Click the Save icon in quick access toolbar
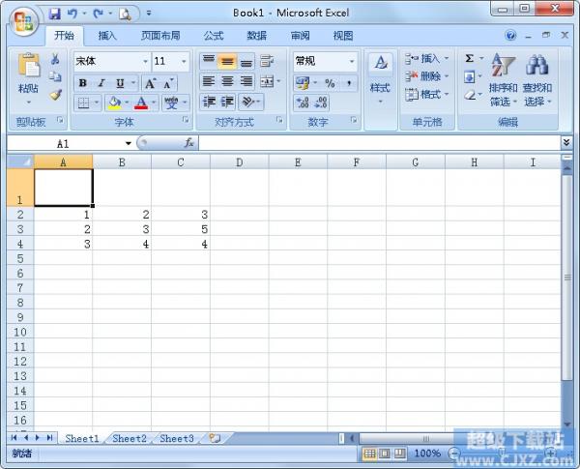This screenshot has width=580, height=469. (54, 14)
